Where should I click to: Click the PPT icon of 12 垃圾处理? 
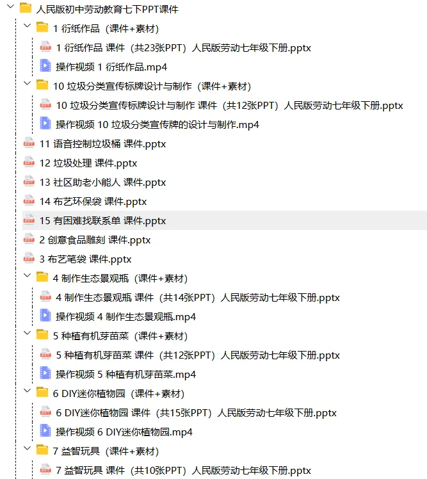coord(29,162)
